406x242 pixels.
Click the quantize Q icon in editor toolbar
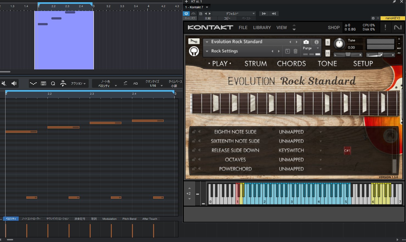click(x=53, y=83)
